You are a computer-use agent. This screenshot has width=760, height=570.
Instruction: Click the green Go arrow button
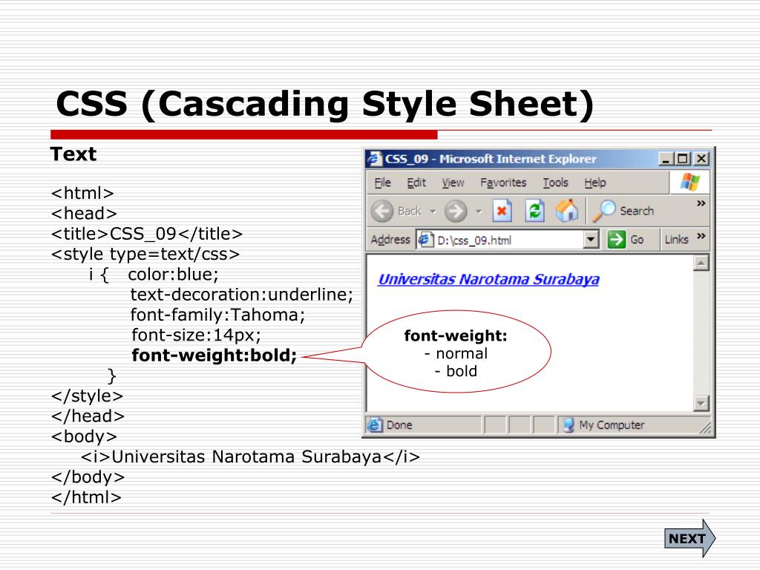(x=616, y=240)
